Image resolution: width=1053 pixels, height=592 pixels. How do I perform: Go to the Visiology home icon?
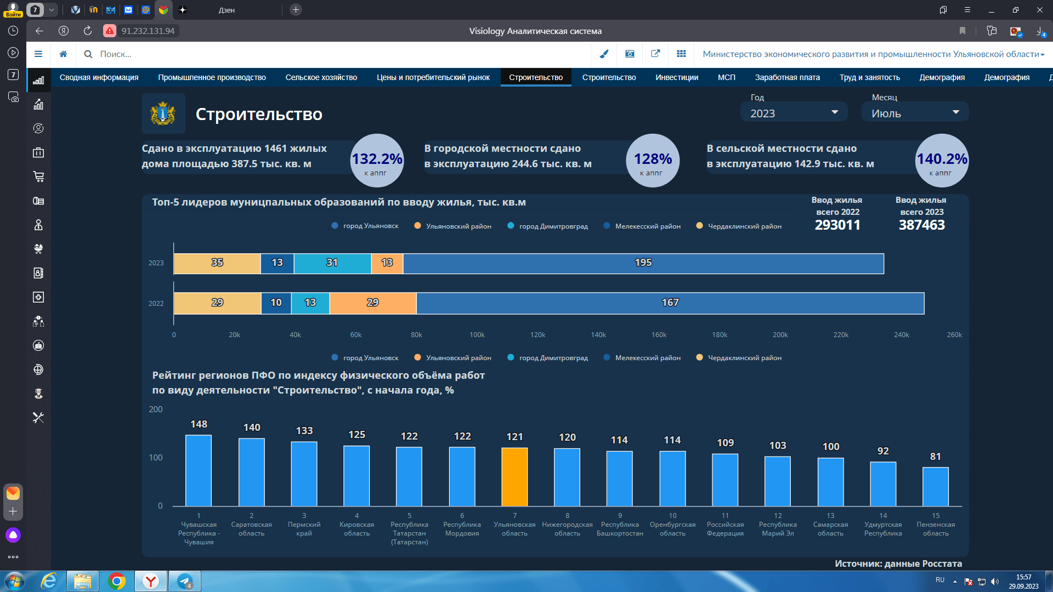point(64,54)
